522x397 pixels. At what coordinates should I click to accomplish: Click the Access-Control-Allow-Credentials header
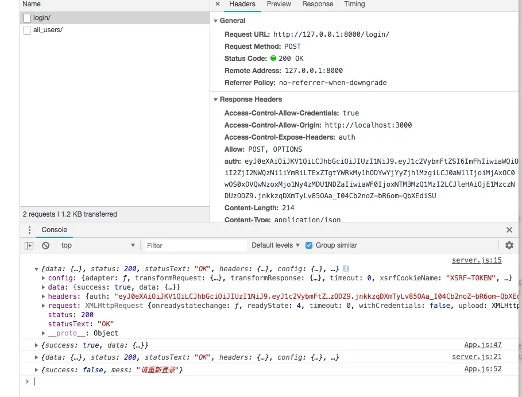tap(292, 113)
